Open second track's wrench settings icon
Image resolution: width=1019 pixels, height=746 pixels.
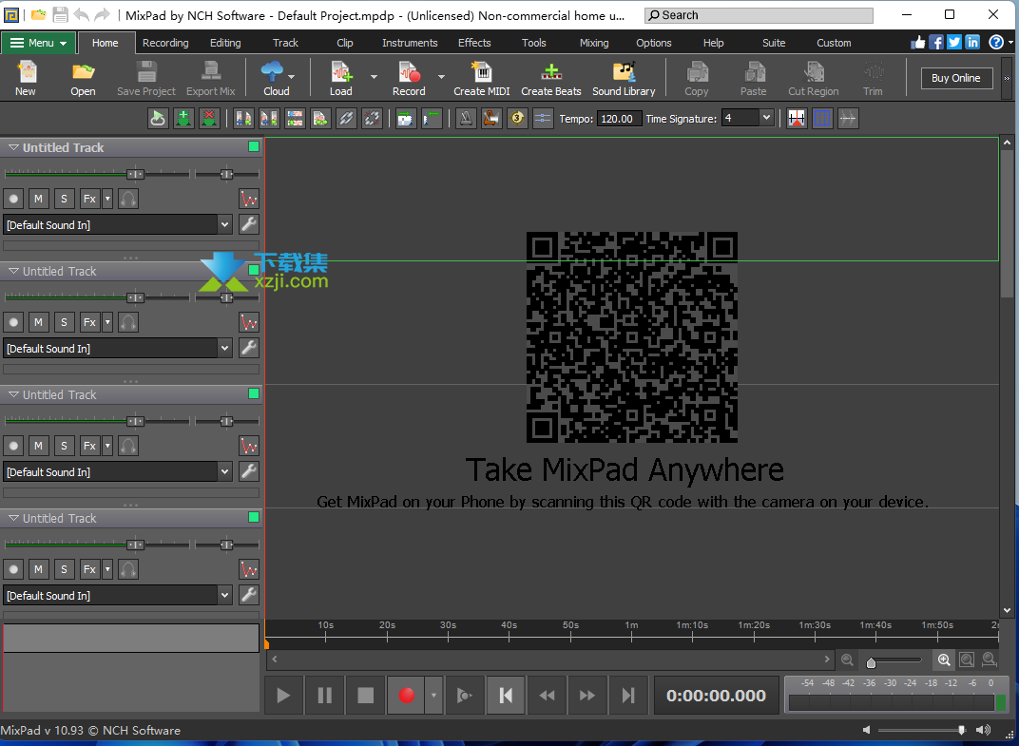pos(249,348)
